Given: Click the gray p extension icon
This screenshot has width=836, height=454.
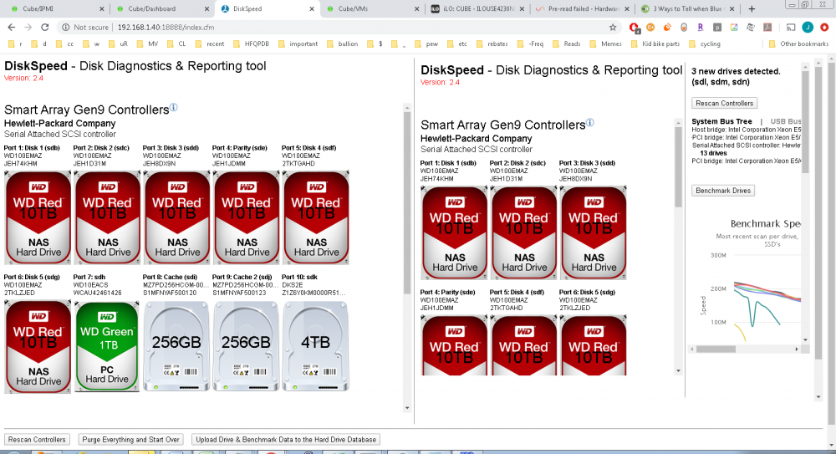Looking at the screenshot, I should tap(717, 28).
